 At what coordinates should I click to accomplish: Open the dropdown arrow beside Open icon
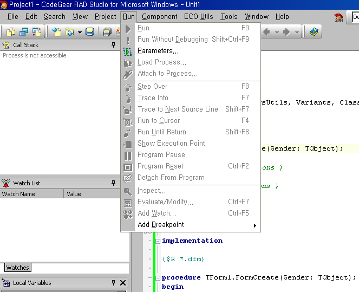[x=79, y=33]
